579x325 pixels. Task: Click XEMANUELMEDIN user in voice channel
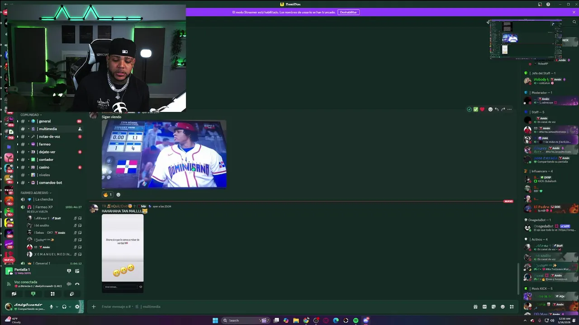coord(54,254)
